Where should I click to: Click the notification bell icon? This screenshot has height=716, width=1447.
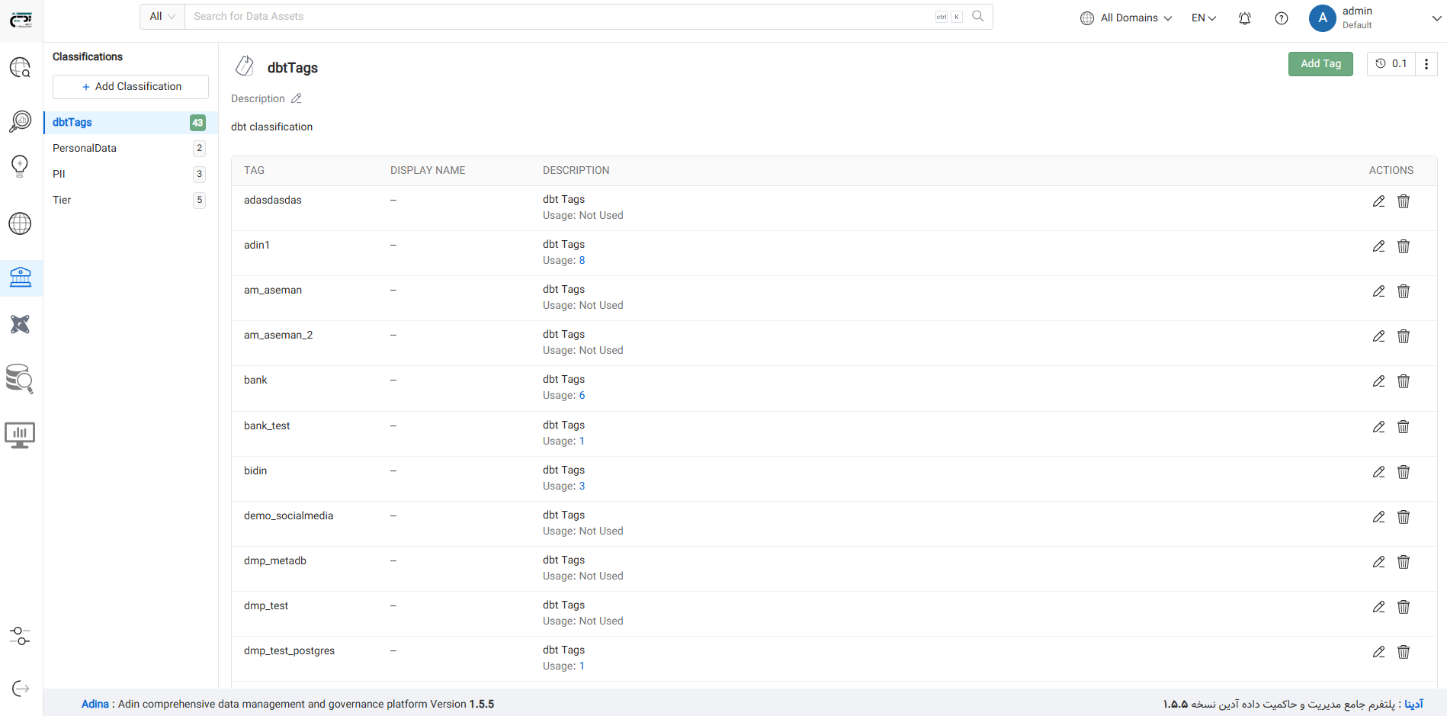tap(1244, 18)
